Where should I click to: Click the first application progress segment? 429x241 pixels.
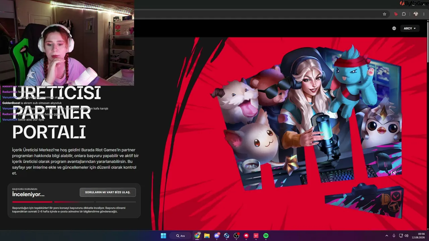[32, 202]
